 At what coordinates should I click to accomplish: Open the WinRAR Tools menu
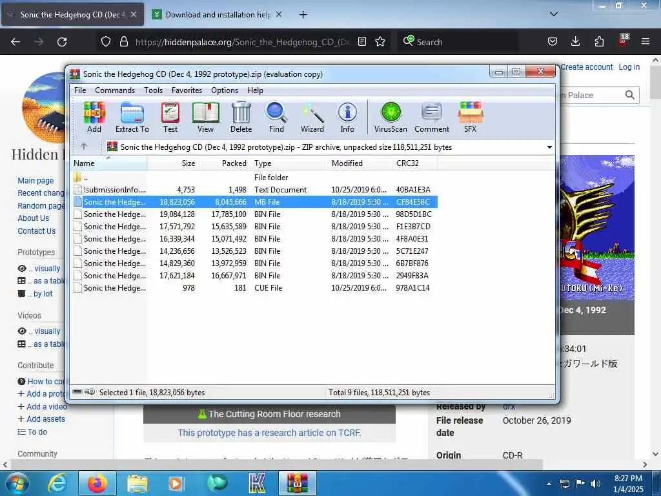tap(153, 90)
